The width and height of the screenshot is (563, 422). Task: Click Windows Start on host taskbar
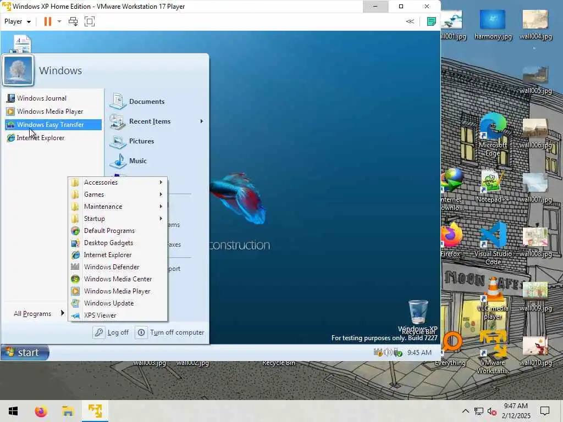point(13,411)
